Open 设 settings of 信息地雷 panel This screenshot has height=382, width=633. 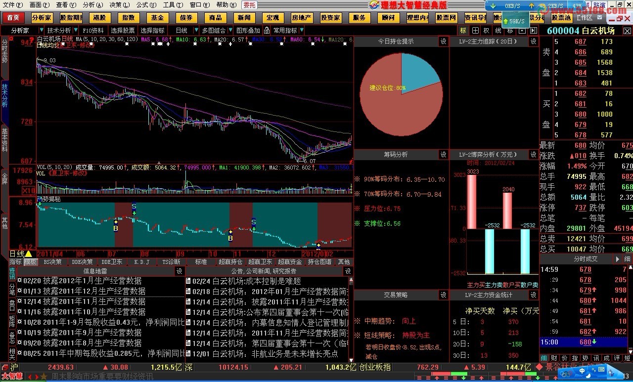click(x=180, y=271)
